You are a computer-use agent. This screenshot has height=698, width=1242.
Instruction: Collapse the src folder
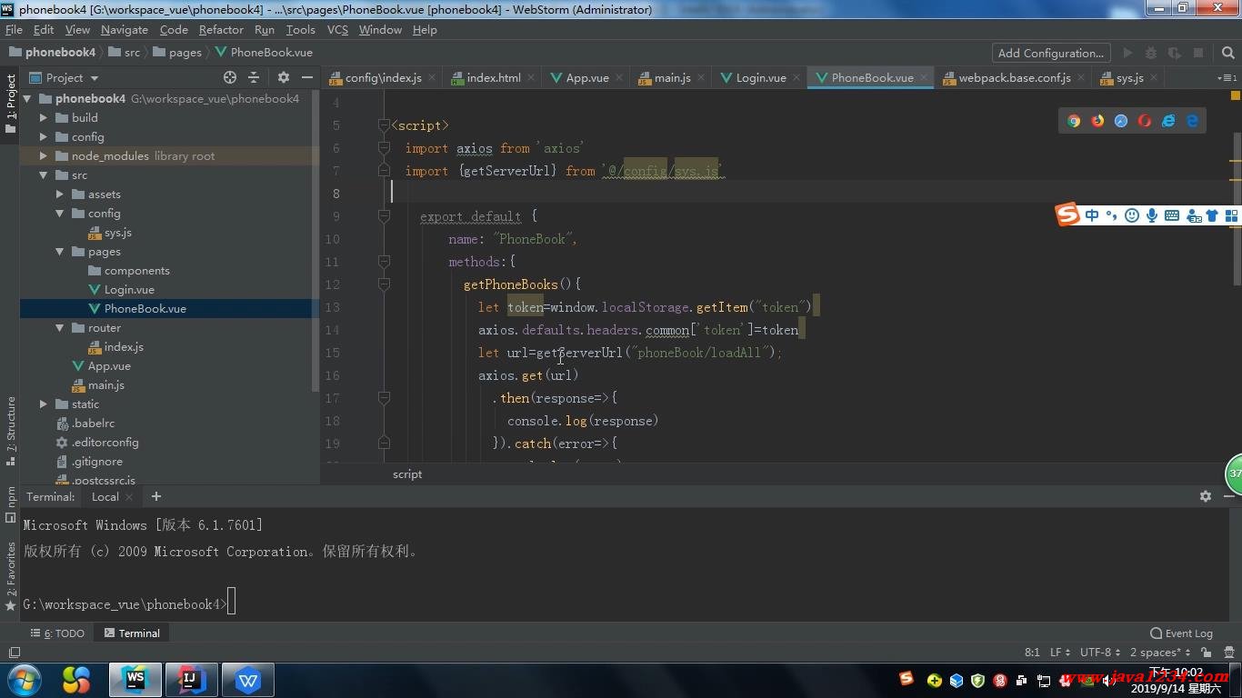tap(44, 174)
